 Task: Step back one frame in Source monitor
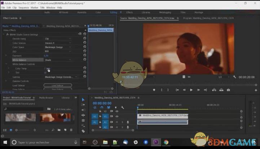click(184, 90)
